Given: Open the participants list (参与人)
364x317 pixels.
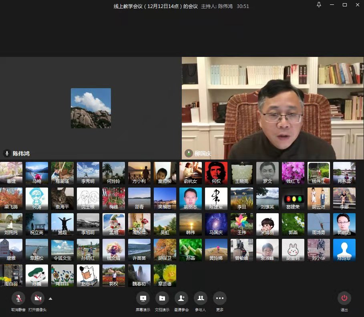Looking at the screenshot, I should (x=201, y=298).
